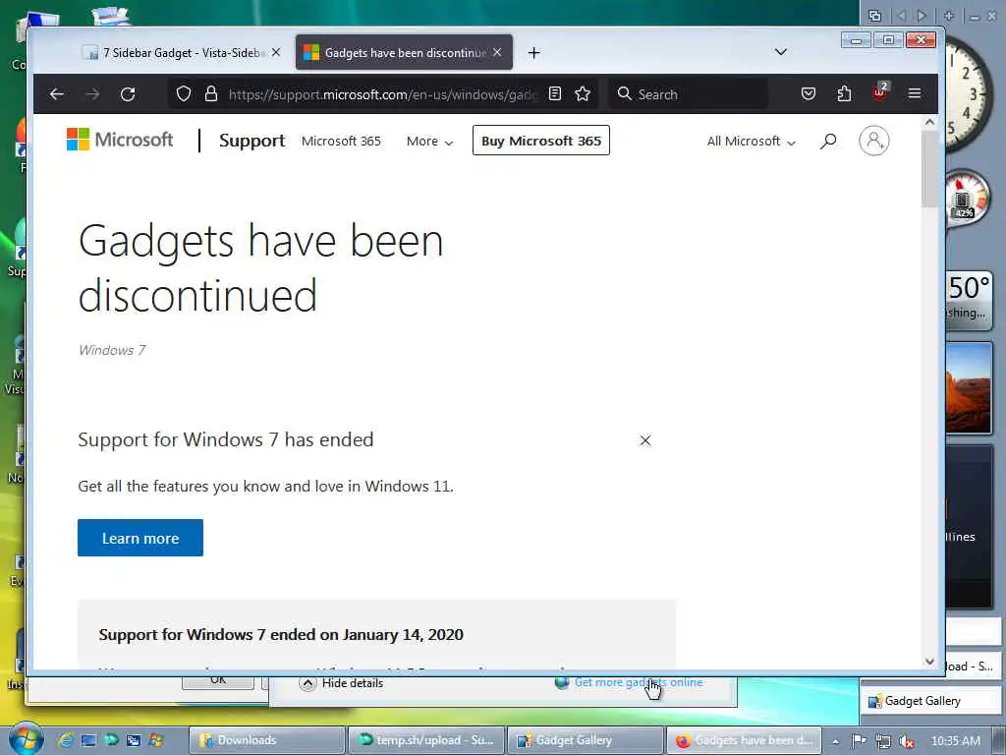
Task: Select the Gadgets have been discontinued tab
Action: click(x=404, y=53)
